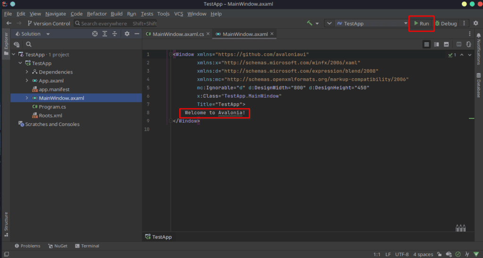The width and height of the screenshot is (483, 258).
Task: Locate the current file with the Solution crosshair icon
Action: click(x=95, y=34)
